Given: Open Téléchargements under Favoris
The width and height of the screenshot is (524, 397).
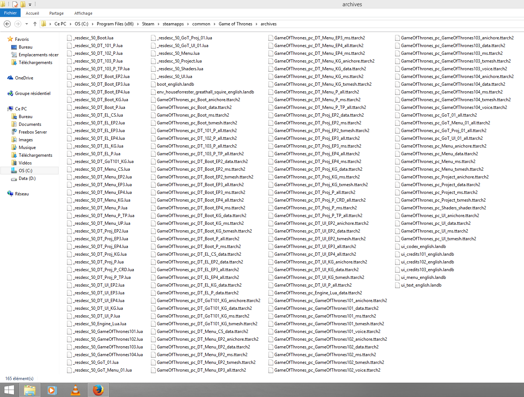Looking at the screenshot, I should click(x=35, y=63).
